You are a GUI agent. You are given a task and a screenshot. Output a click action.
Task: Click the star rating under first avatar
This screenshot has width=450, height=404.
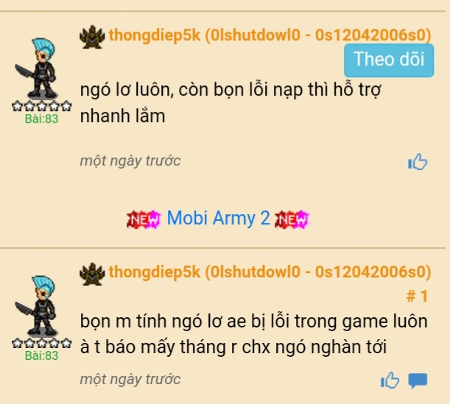tap(42, 106)
